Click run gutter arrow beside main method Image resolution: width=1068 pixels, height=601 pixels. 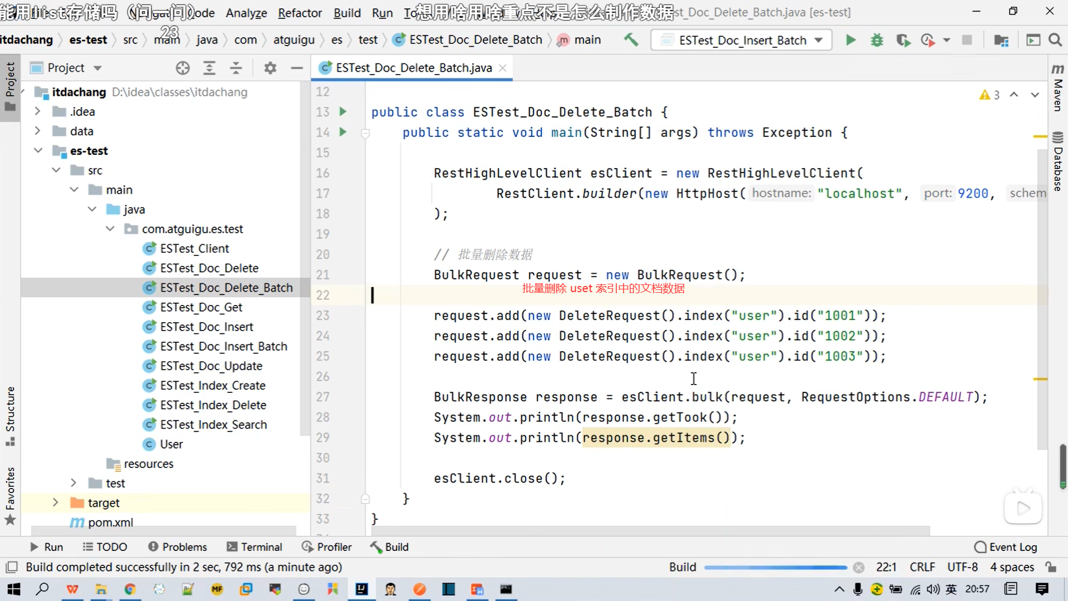(343, 132)
